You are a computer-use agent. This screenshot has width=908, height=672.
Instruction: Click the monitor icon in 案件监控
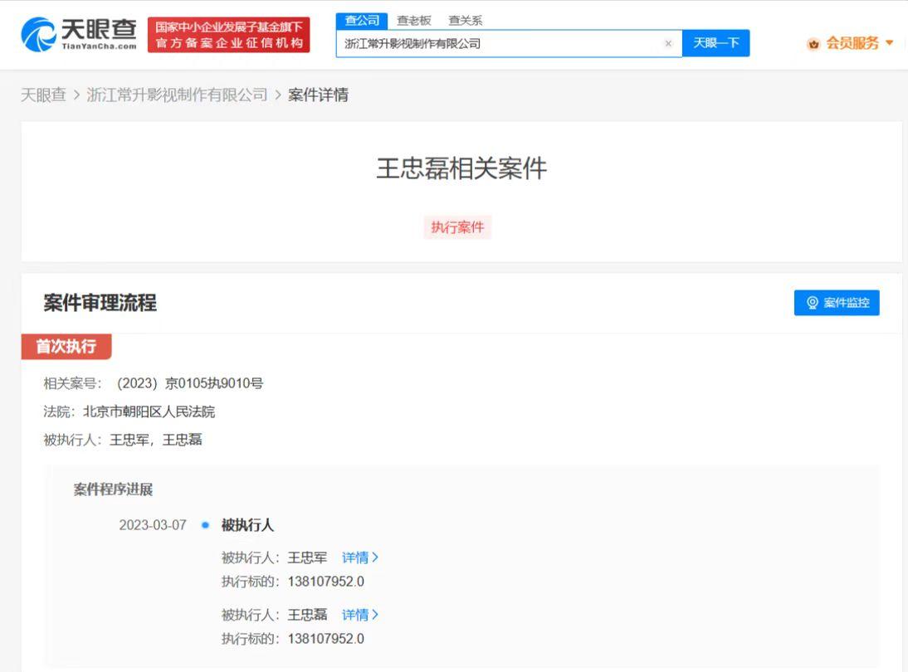tap(813, 303)
